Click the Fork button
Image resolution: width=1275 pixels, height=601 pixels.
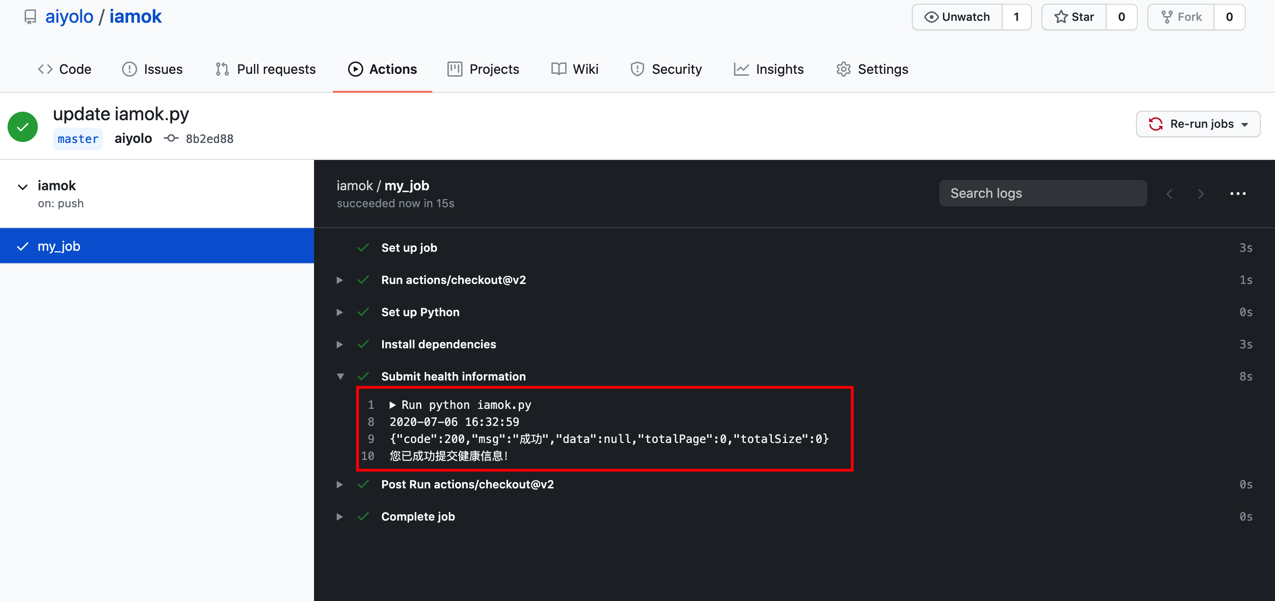click(1181, 17)
